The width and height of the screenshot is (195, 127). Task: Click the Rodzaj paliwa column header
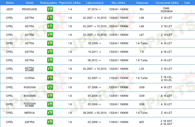[x=48, y=2]
